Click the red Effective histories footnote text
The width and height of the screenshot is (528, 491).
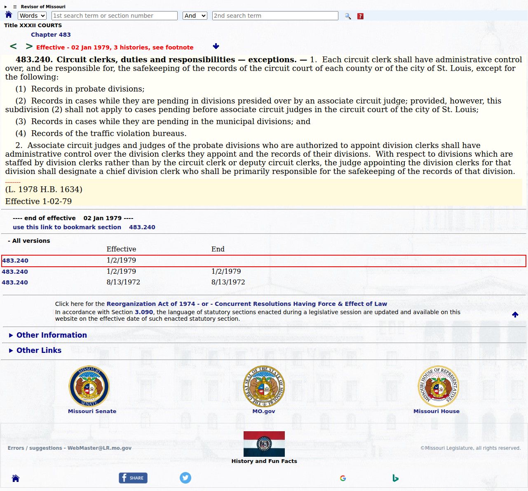click(x=115, y=47)
